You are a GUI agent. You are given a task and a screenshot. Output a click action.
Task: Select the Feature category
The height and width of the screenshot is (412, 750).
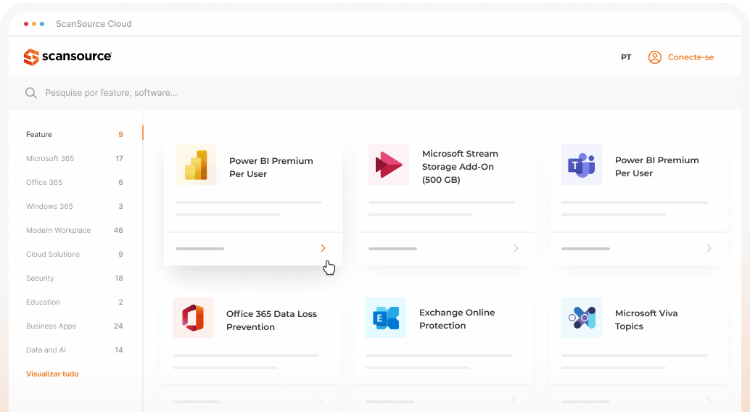point(39,135)
